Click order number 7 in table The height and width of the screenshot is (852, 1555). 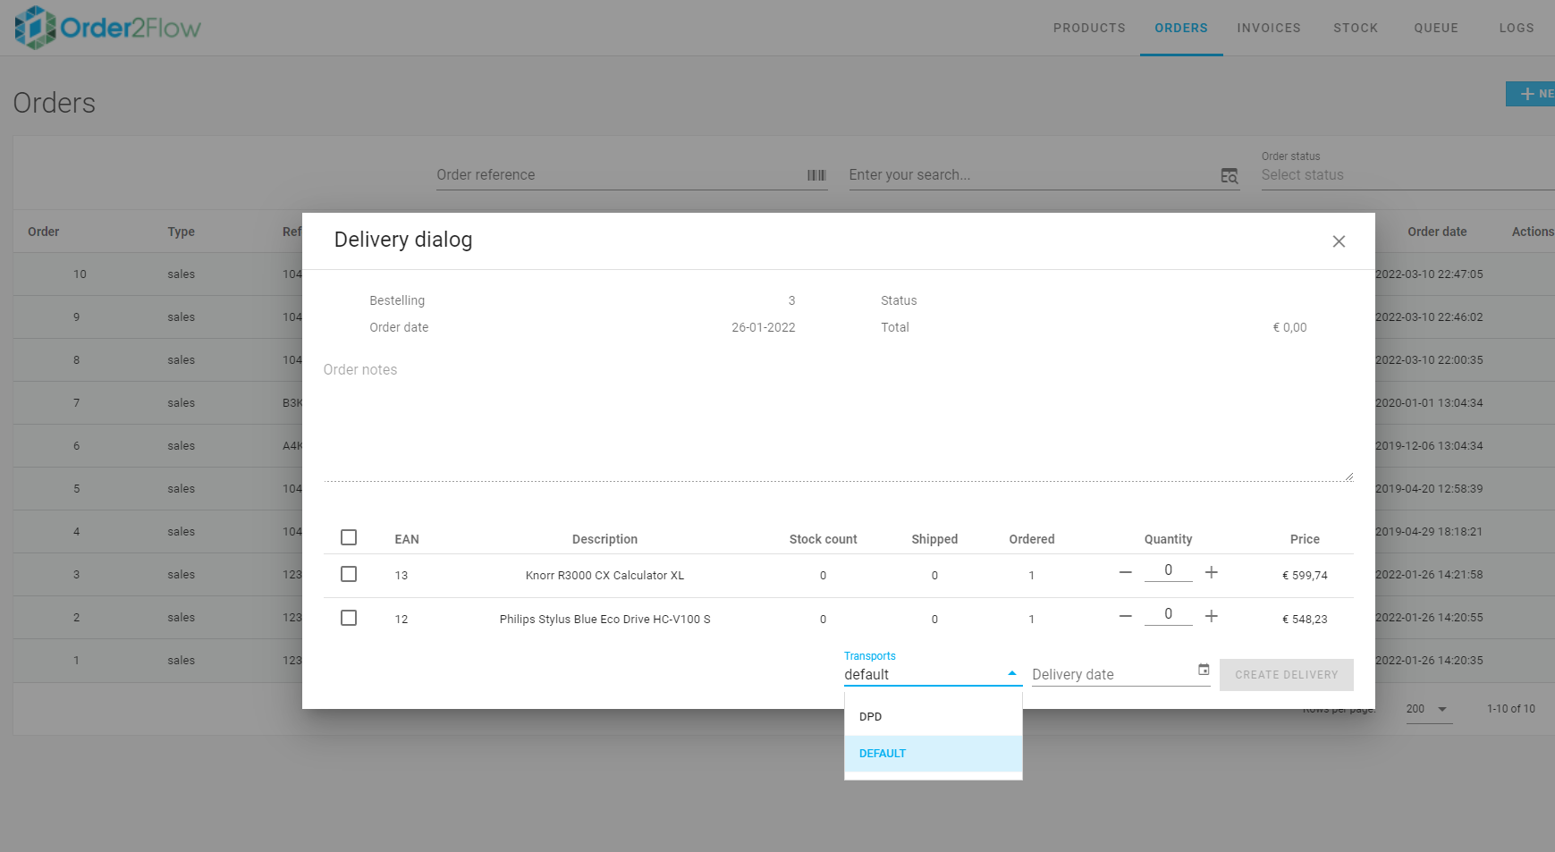(76, 403)
